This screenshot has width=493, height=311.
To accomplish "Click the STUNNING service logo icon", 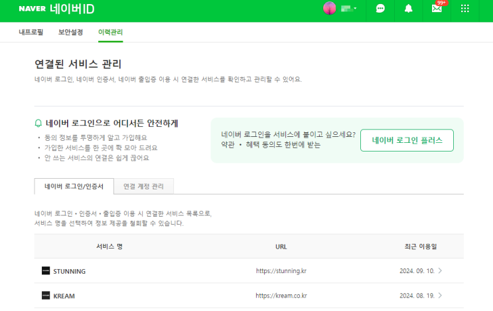I will tap(46, 270).
